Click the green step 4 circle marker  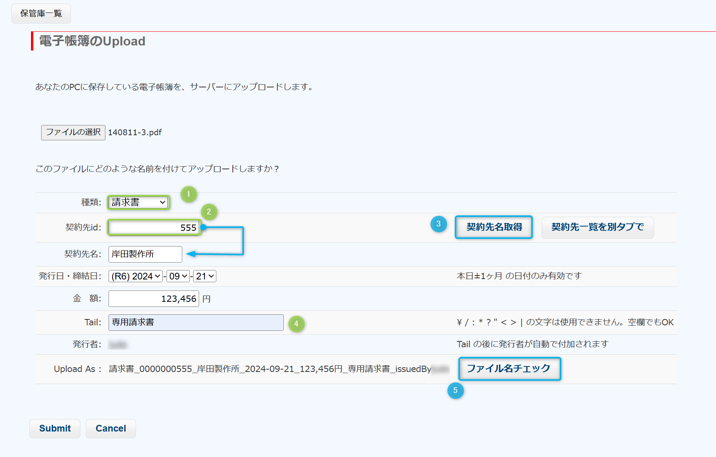pos(296,324)
